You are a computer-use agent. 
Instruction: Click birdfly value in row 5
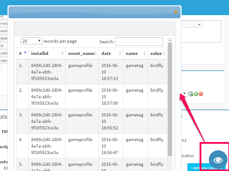click(157, 165)
